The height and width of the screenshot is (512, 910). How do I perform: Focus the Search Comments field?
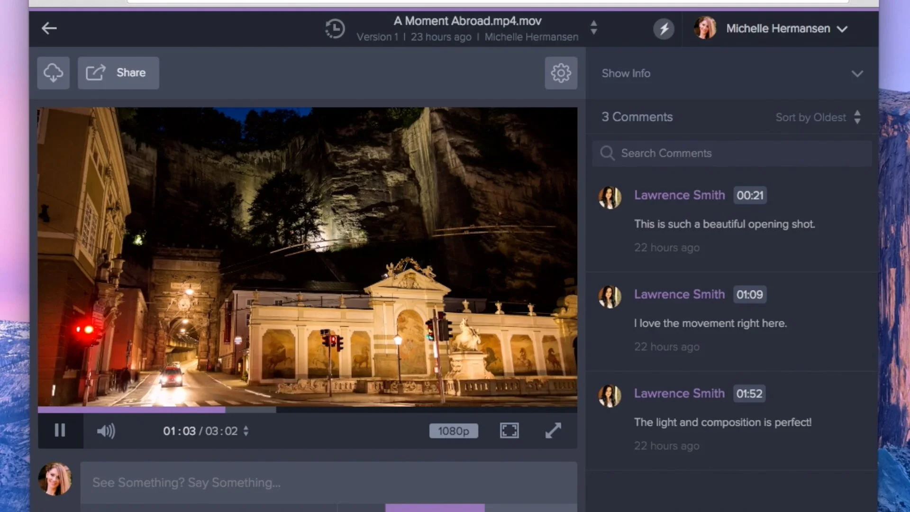coord(732,153)
